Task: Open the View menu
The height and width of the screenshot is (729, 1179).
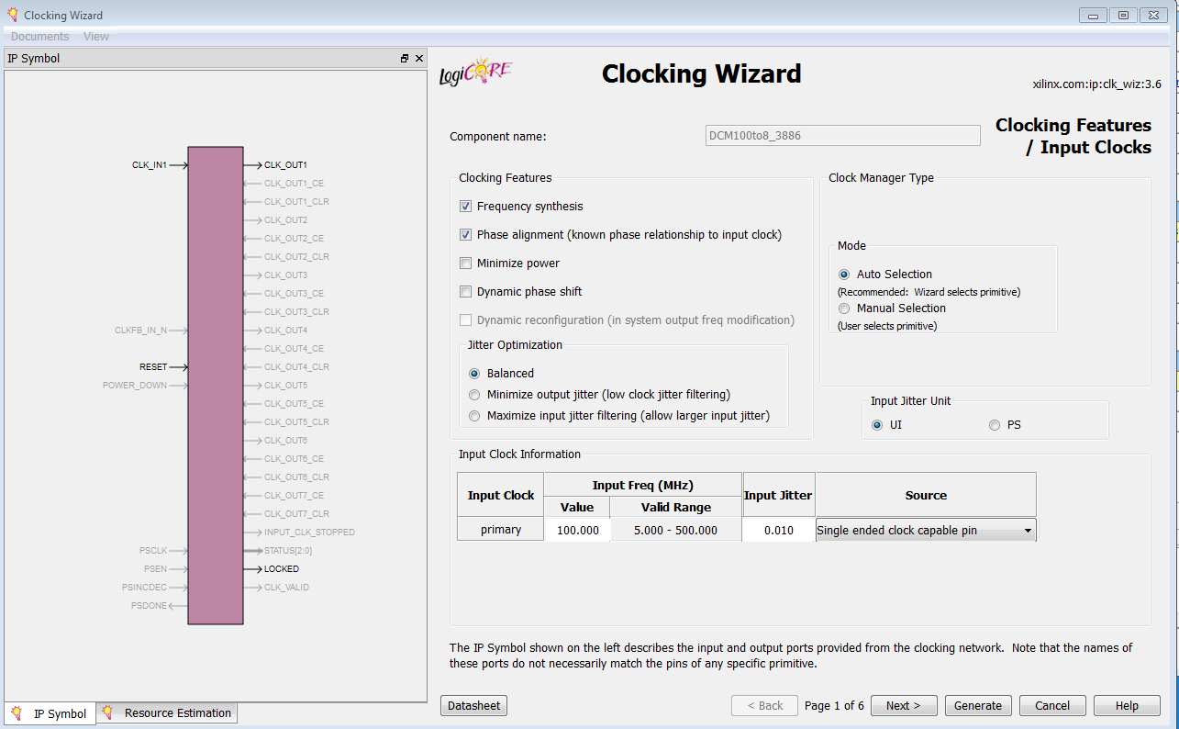Action: [96, 37]
